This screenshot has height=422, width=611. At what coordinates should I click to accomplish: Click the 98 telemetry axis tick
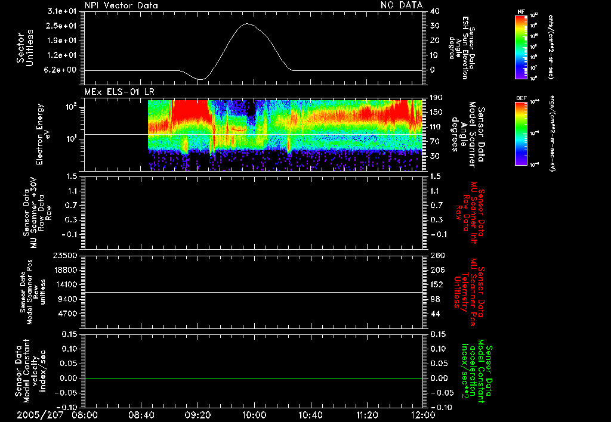[x=435, y=299]
